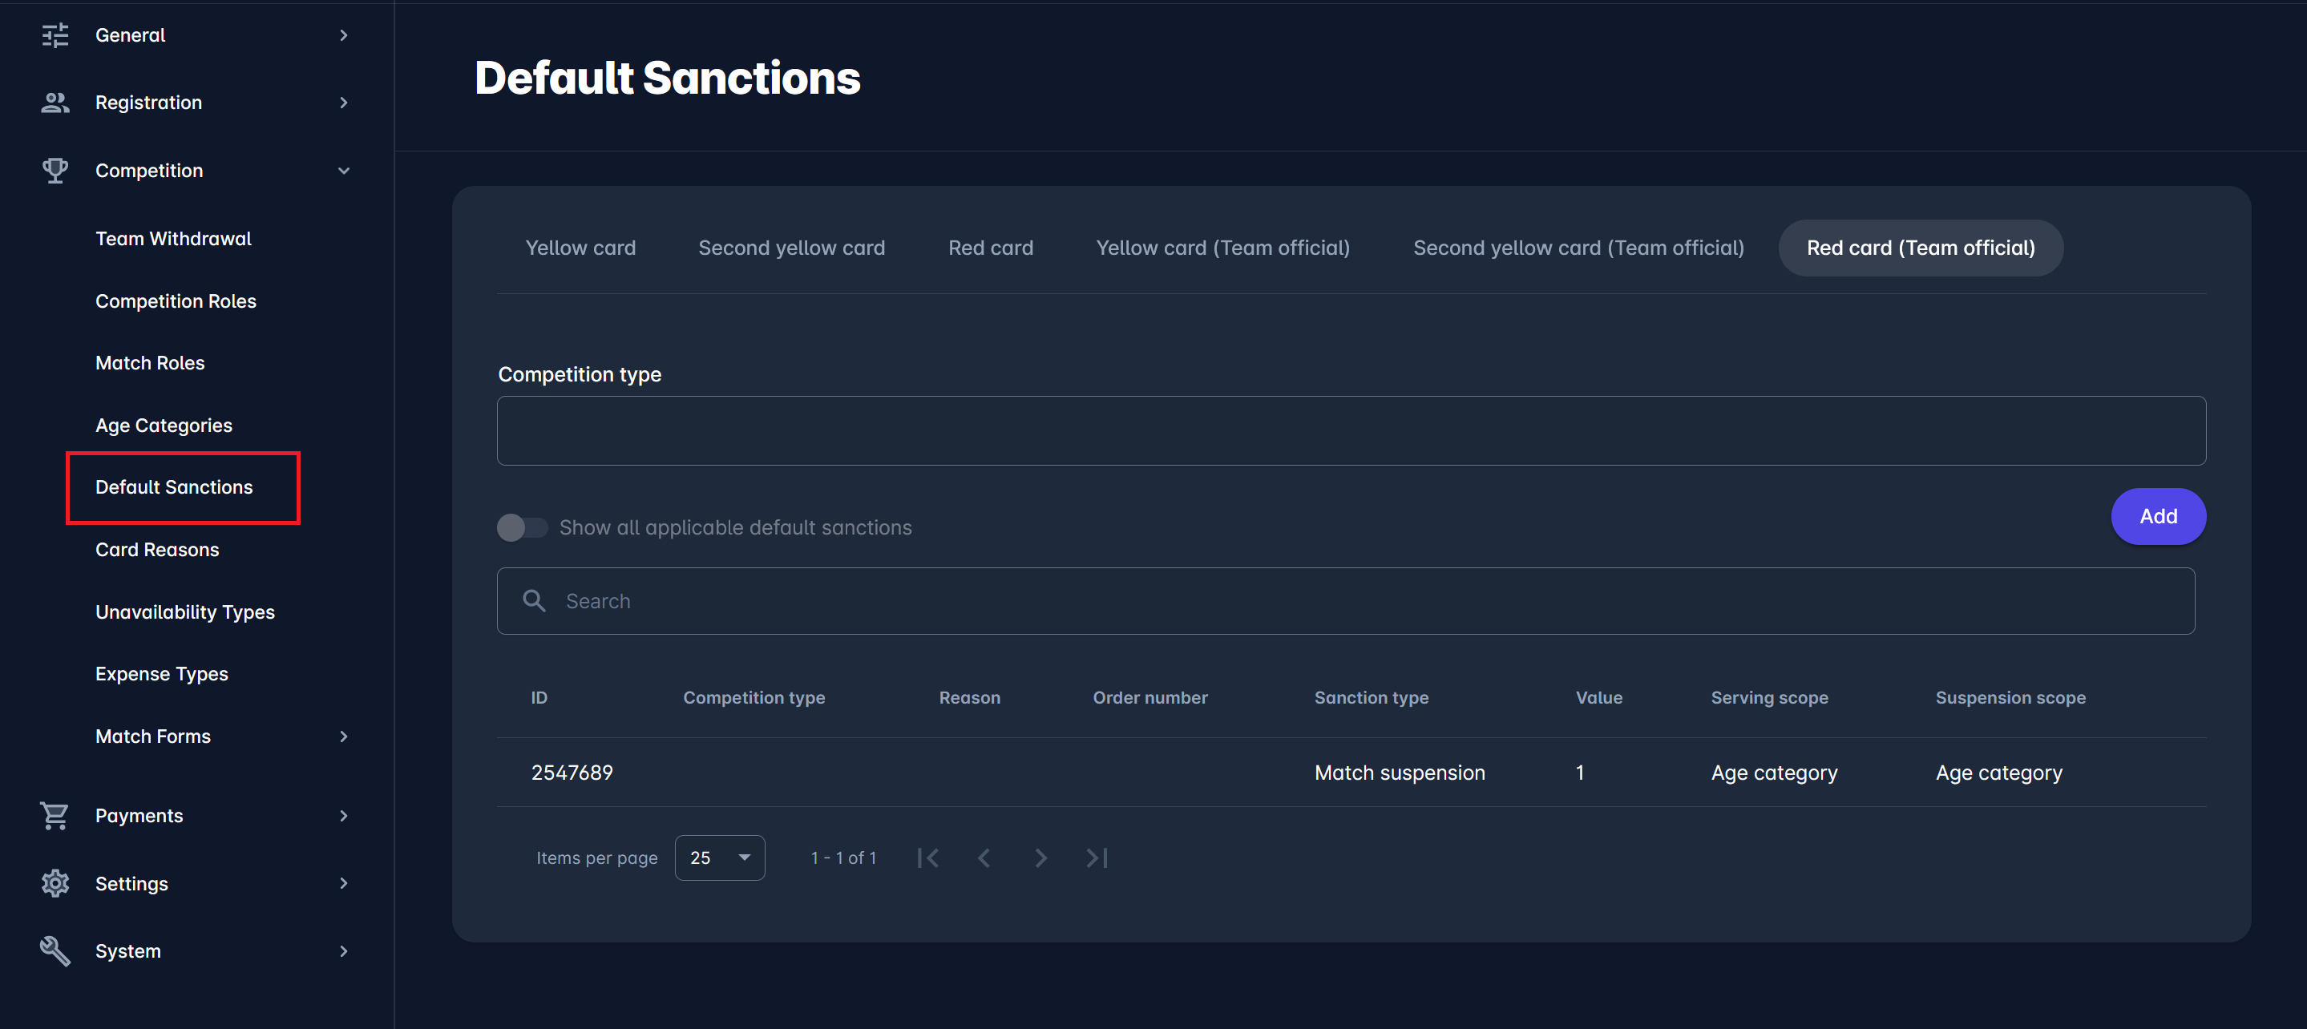Open the Card Reasons page
This screenshot has height=1029, width=2307.
158,550
